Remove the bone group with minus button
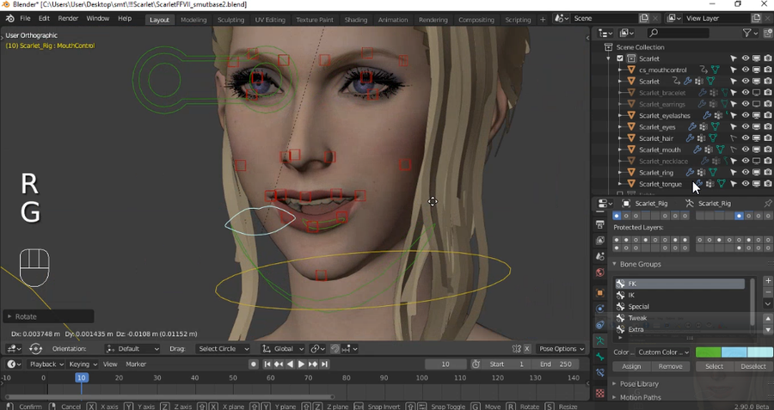This screenshot has height=410, width=774. click(768, 291)
